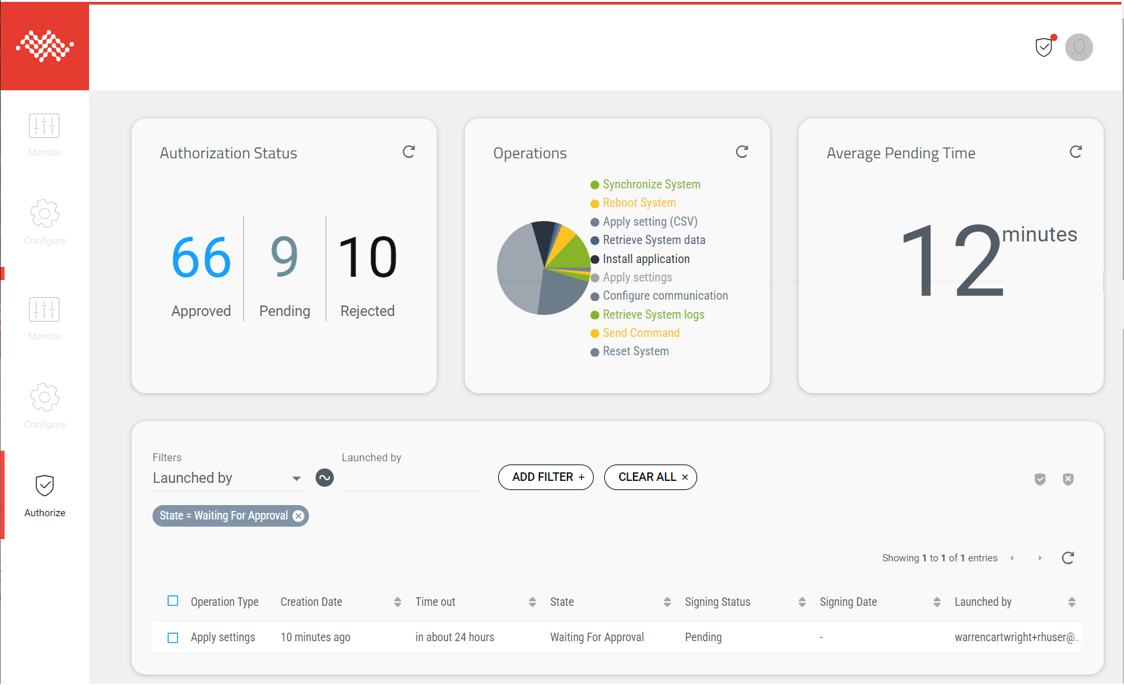Viewport: 1124px width, 685px height.
Task: Sort table by State column
Action: pyautogui.click(x=666, y=602)
